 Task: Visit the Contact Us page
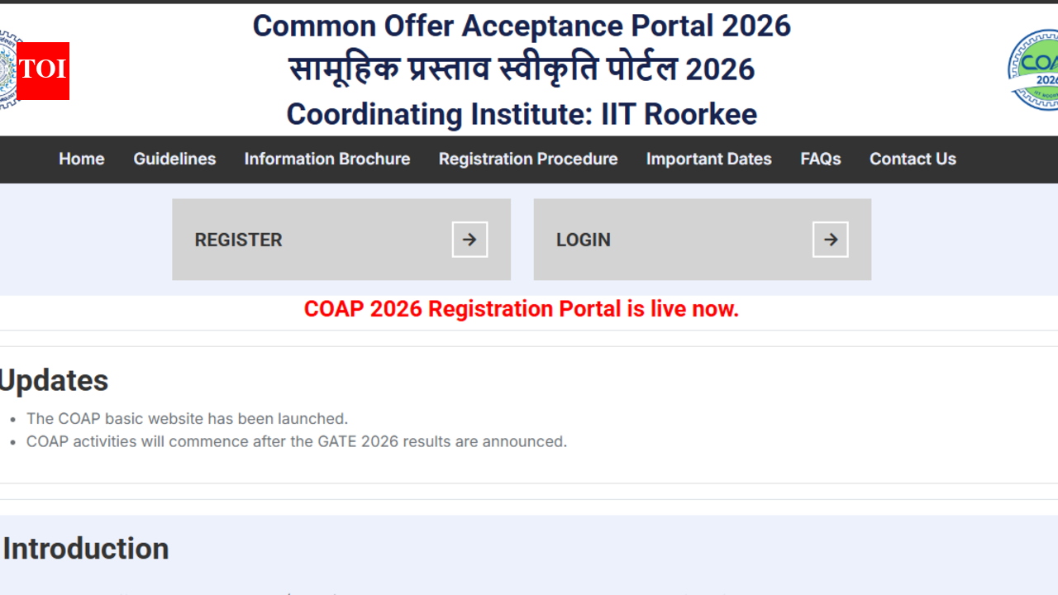pos(913,159)
